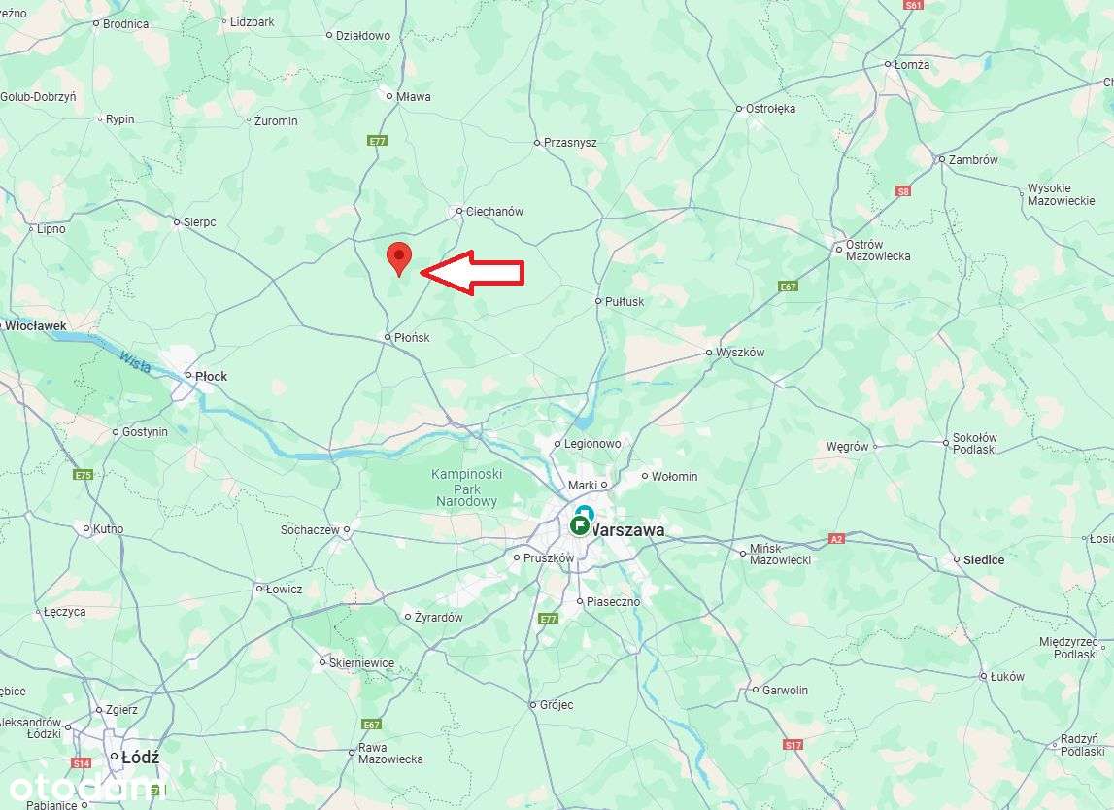Screen dimensions: 1114x810
Task: Click the S17 road badge
Action: (793, 745)
